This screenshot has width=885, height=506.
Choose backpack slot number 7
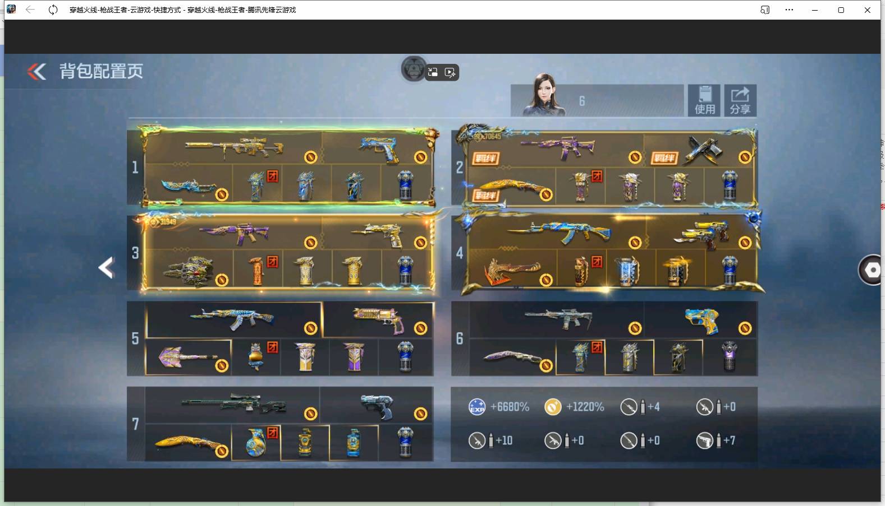(x=135, y=424)
